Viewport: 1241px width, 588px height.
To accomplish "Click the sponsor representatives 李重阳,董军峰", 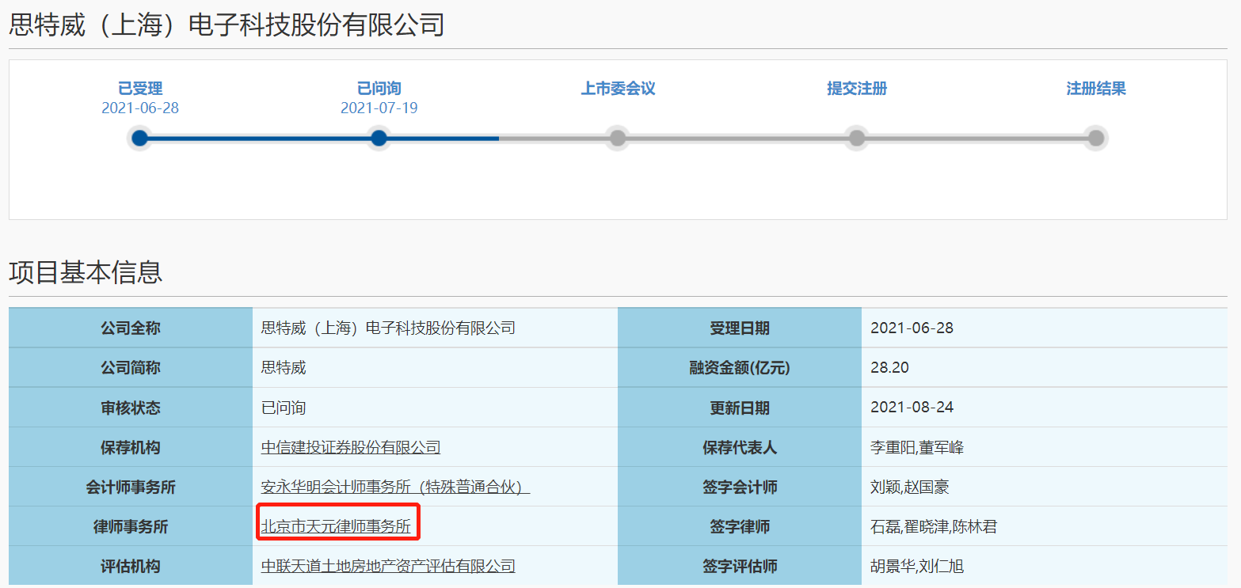I will click(917, 448).
